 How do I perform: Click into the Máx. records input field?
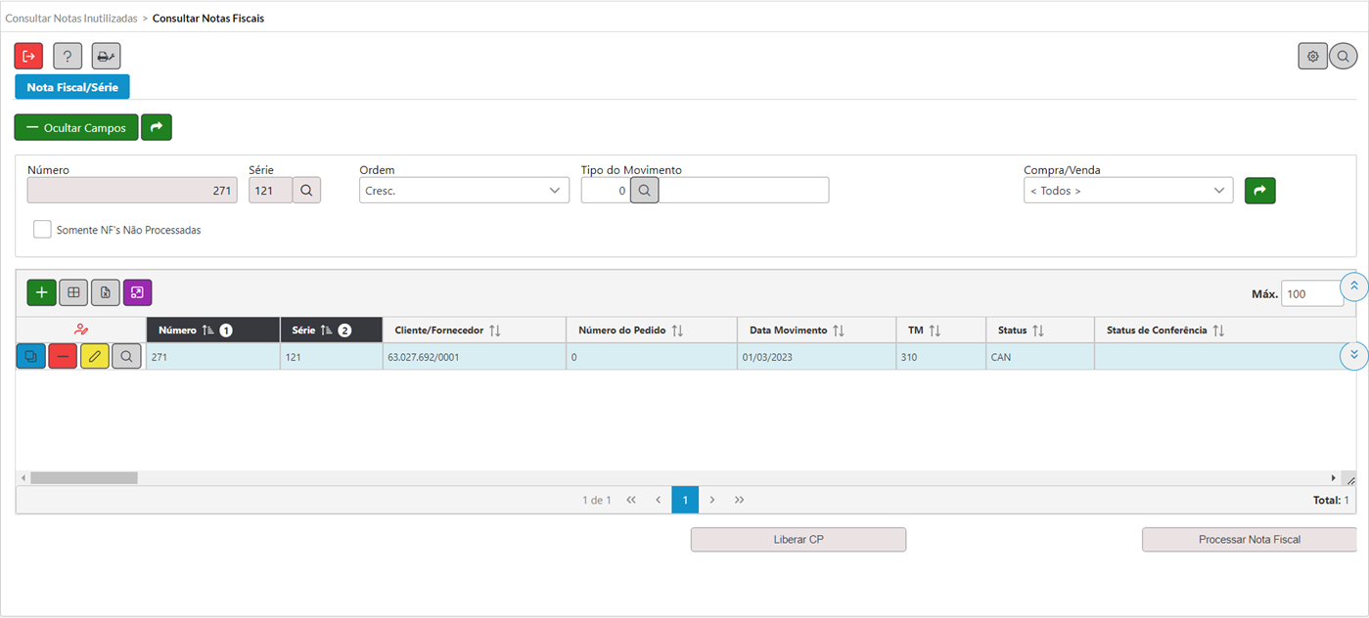(x=1311, y=293)
